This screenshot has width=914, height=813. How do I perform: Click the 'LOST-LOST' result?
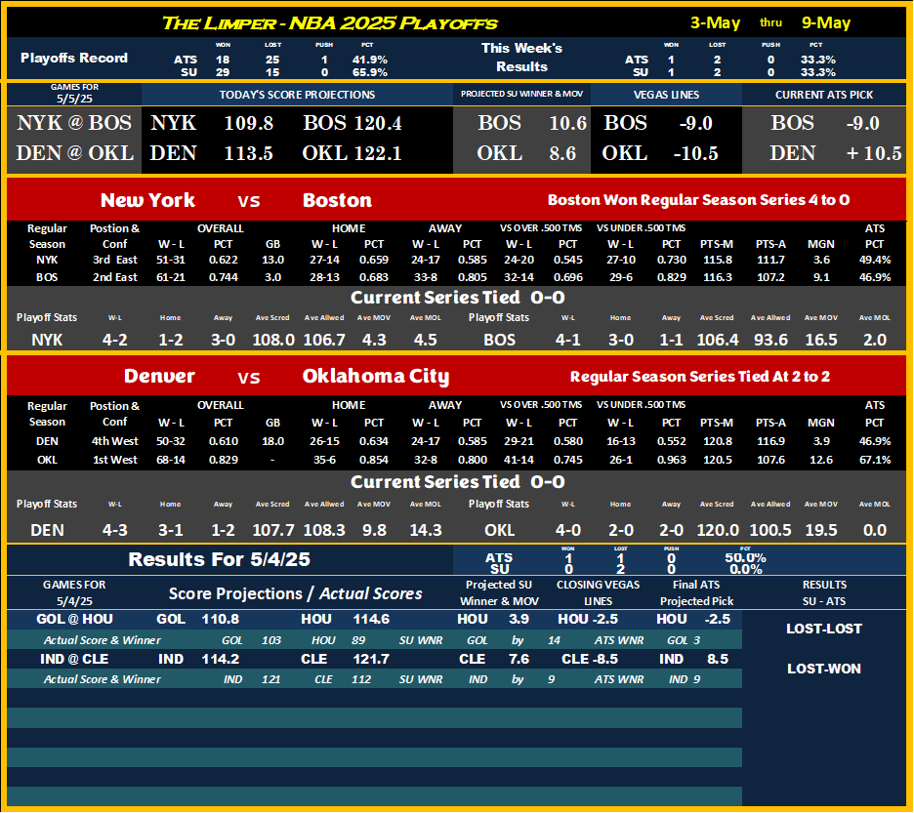coord(823,629)
